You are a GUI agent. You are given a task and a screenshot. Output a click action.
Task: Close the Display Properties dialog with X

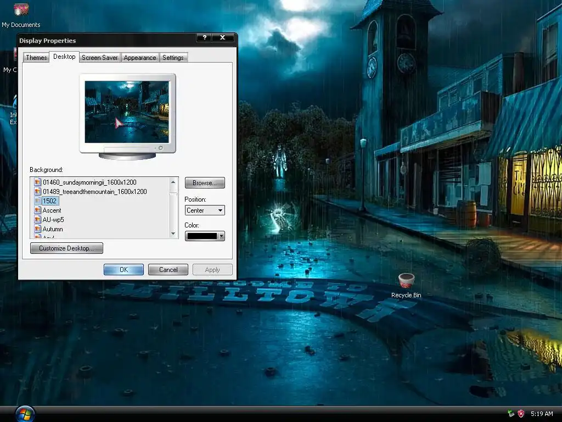[x=223, y=37]
